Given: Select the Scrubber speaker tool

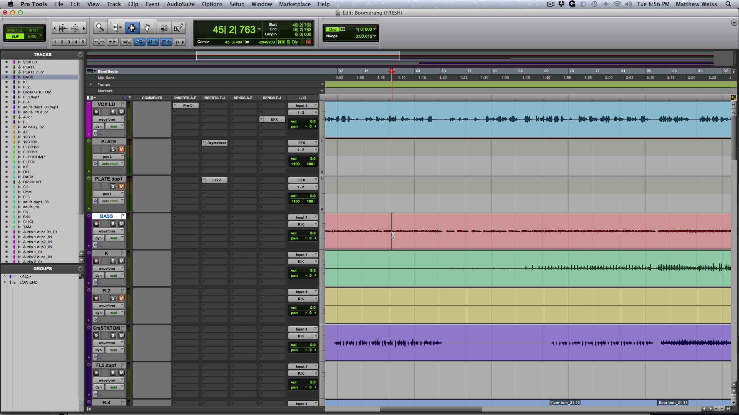Looking at the screenshot, I should tap(164, 28).
